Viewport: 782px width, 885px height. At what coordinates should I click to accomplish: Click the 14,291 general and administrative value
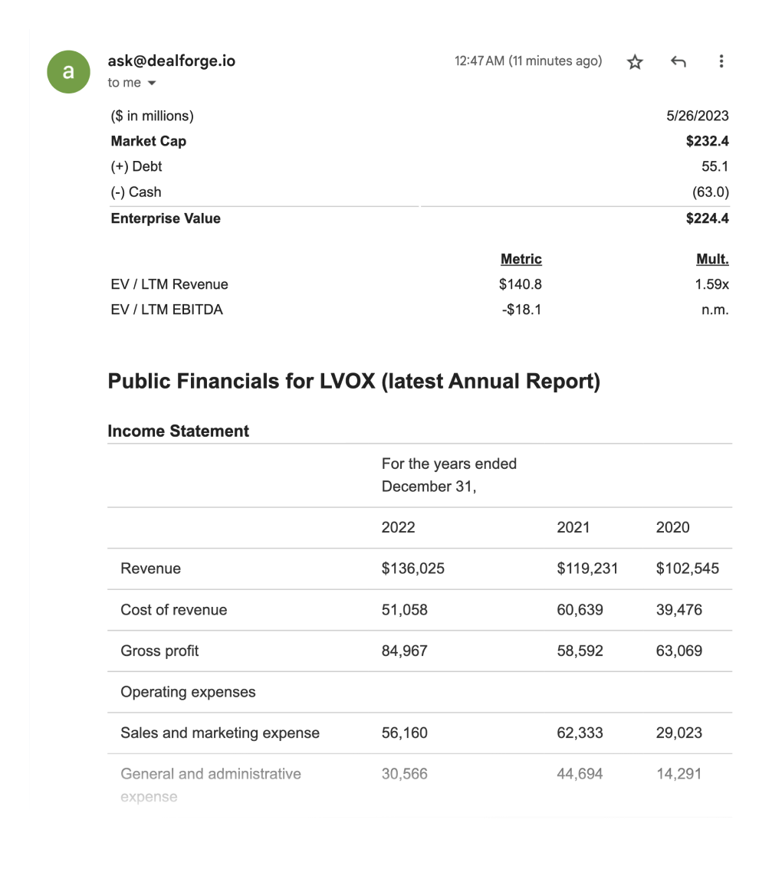(678, 775)
